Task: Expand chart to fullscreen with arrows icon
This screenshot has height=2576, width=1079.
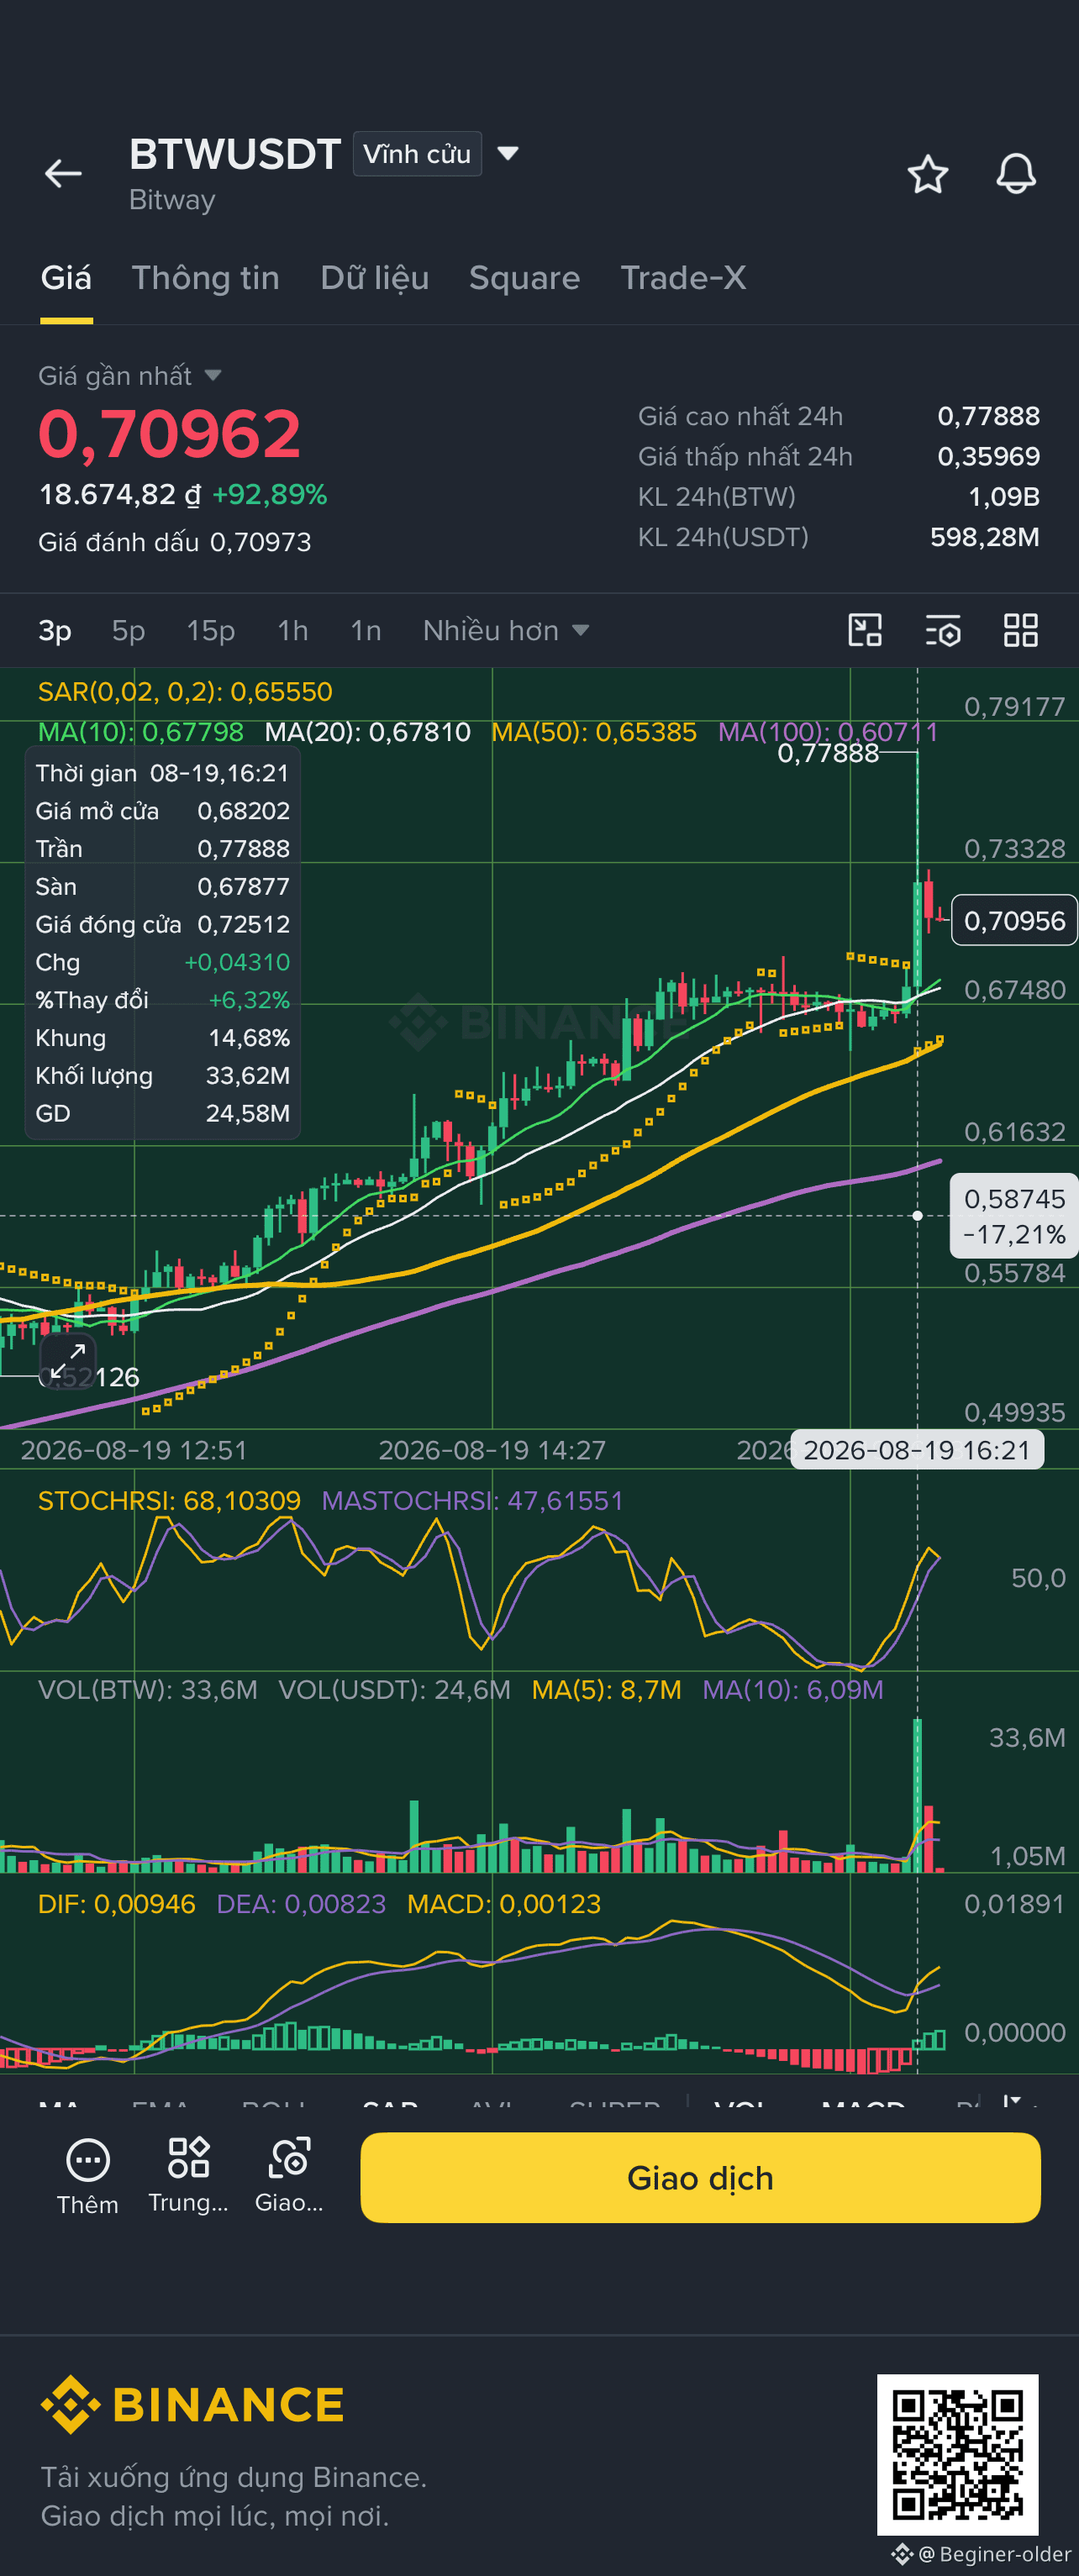Action: point(68,1361)
